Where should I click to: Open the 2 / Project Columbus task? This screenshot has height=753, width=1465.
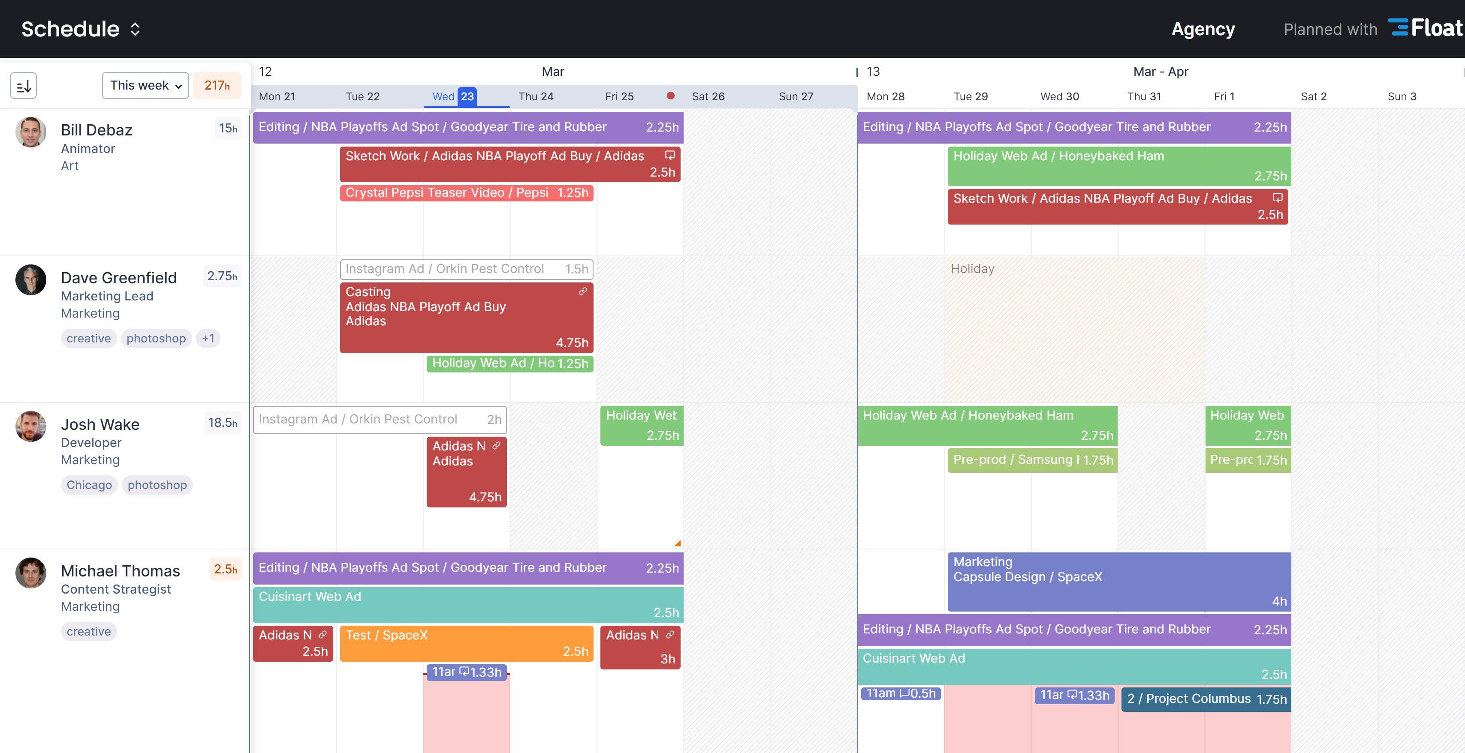[x=1206, y=699]
